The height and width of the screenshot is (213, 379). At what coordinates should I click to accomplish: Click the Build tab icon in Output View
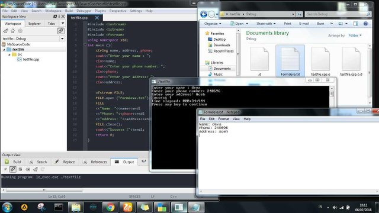pos(7,162)
